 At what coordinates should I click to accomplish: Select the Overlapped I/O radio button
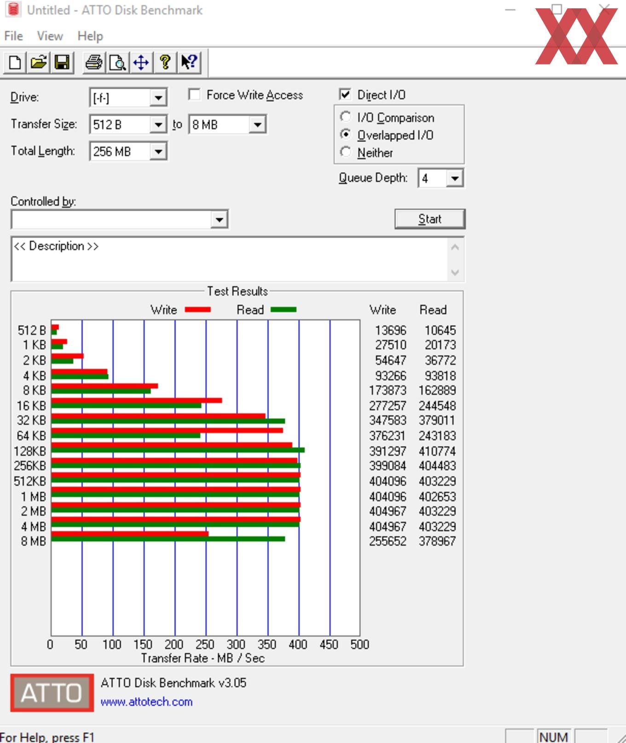345,134
